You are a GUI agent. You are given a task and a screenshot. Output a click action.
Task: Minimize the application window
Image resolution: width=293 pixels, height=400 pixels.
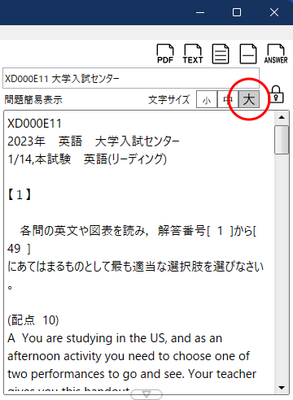click(x=200, y=12)
